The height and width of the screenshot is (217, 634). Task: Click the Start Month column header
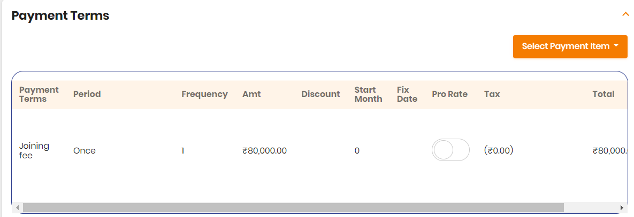point(368,94)
